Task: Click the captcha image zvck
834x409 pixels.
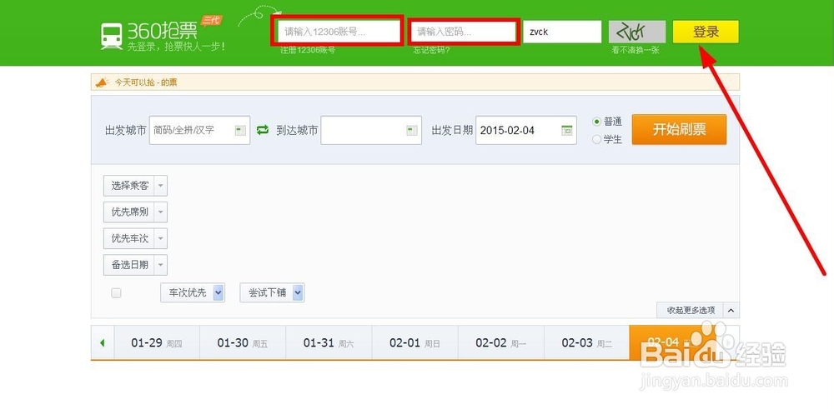Action: [x=637, y=32]
